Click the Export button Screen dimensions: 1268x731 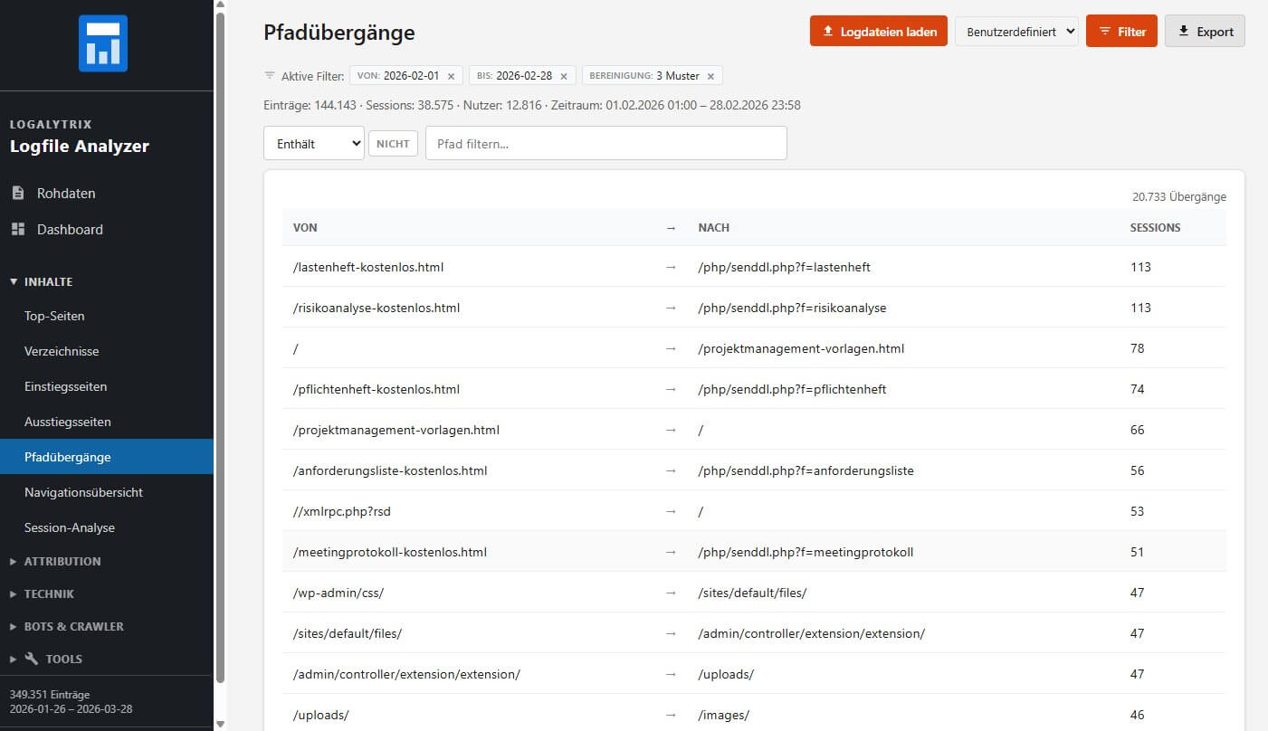(1204, 32)
